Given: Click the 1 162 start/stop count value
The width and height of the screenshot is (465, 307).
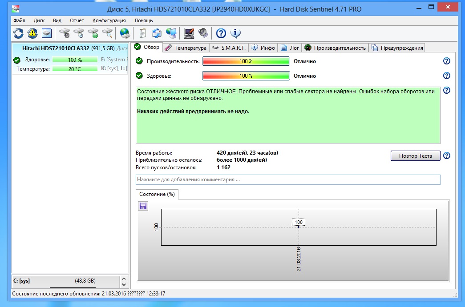Looking at the screenshot, I should point(223,167).
